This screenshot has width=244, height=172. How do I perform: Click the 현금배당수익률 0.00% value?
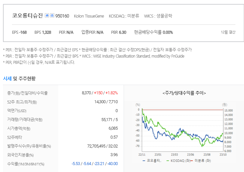pos(153,32)
